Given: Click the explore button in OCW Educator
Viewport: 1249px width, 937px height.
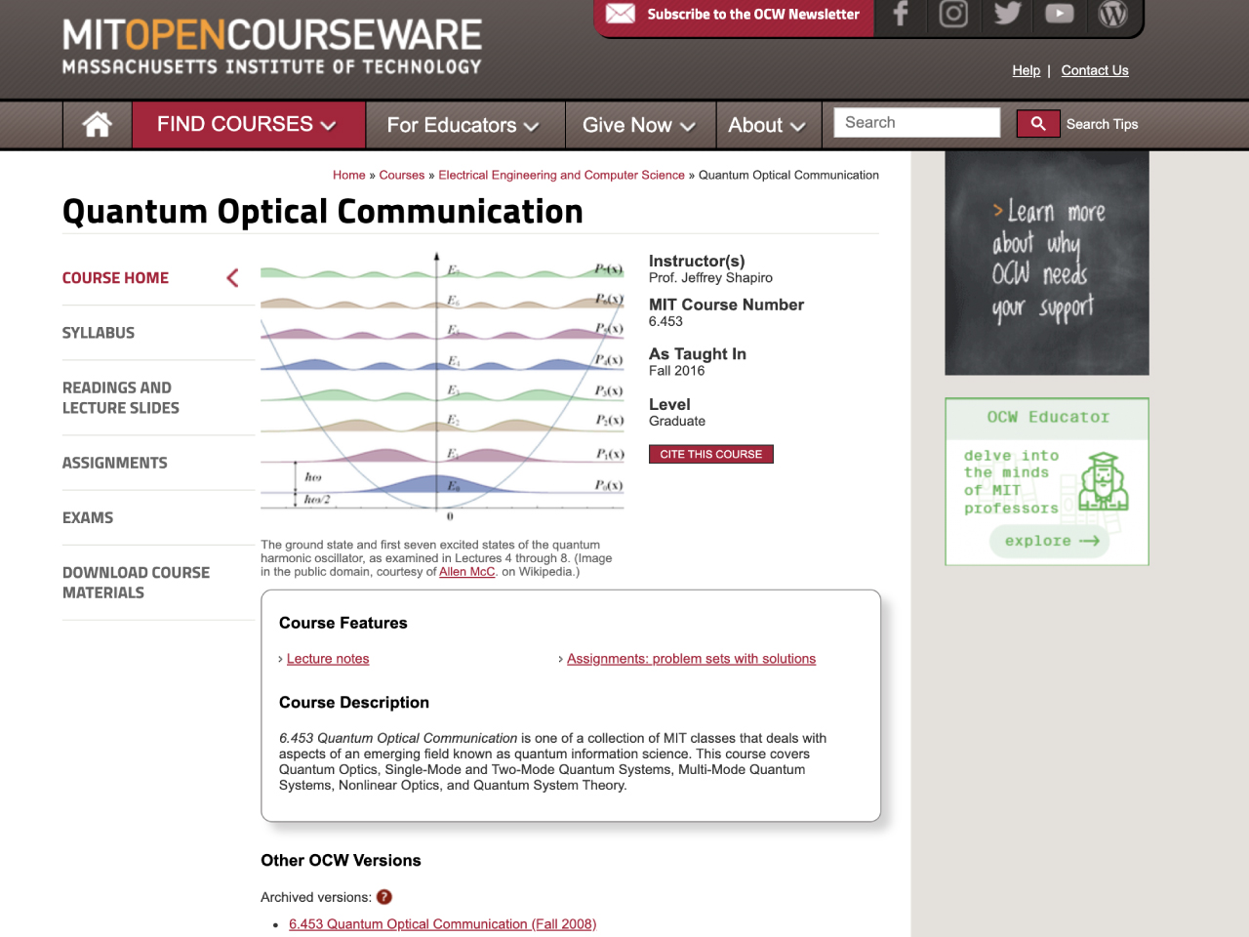Looking at the screenshot, I should [x=1050, y=541].
